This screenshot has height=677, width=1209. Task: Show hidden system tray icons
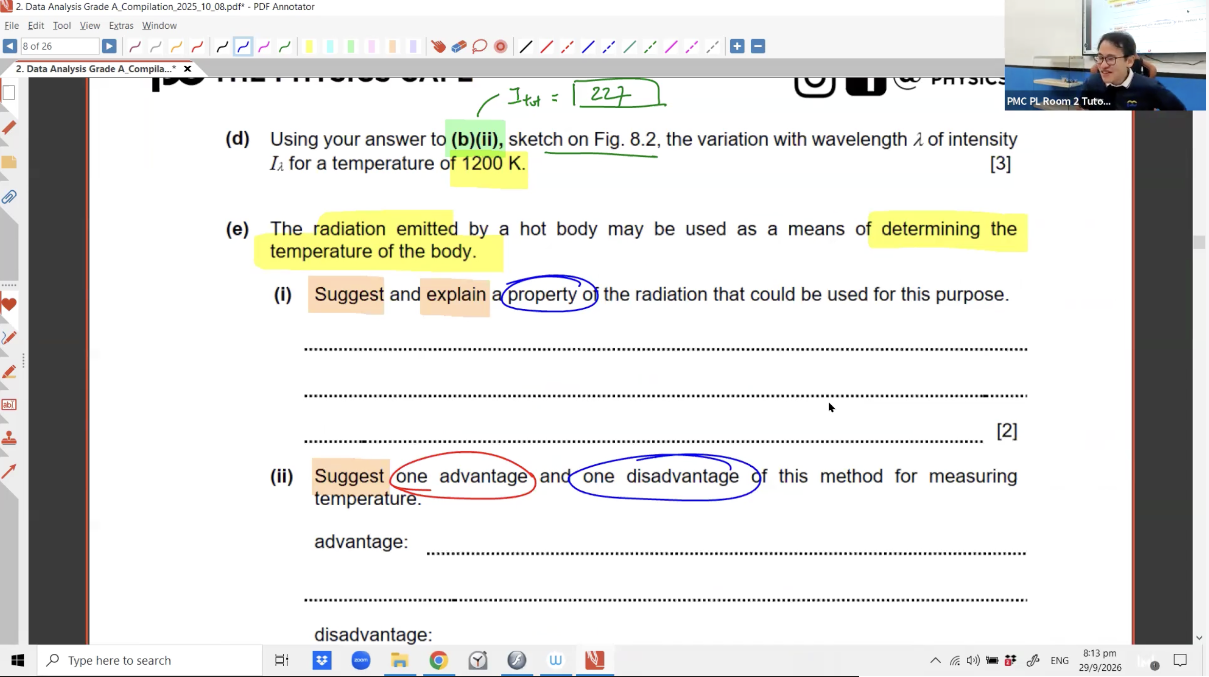click(x=935, y=660)
